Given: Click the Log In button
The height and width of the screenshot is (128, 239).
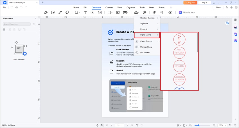Looking at the screenshot, I should [204, 3].
